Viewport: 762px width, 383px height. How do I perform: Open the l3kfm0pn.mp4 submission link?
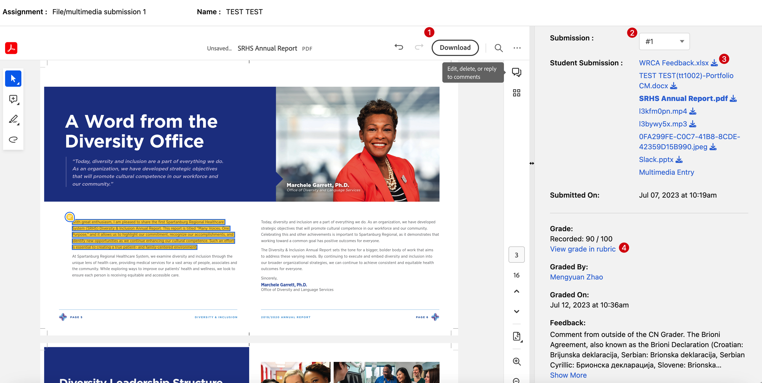[663, 111]
